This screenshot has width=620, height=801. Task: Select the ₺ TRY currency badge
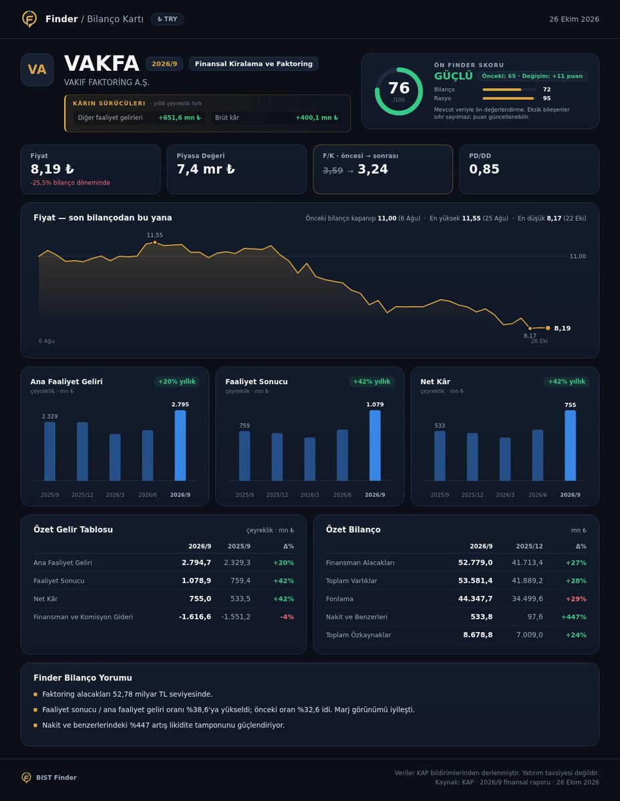pos(167,19)
